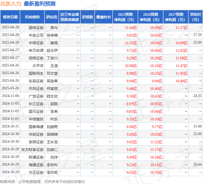Click researcher name 曾光
Viewport: 203px width, 184px height.
(x=54, y=28)
